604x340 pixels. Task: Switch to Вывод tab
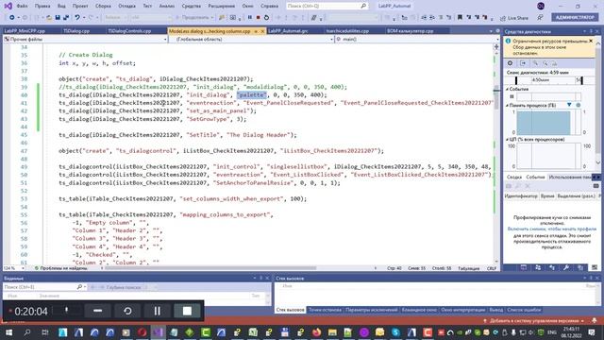coord(496,310)
